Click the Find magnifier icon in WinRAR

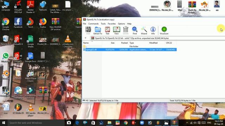coord(135,30)
